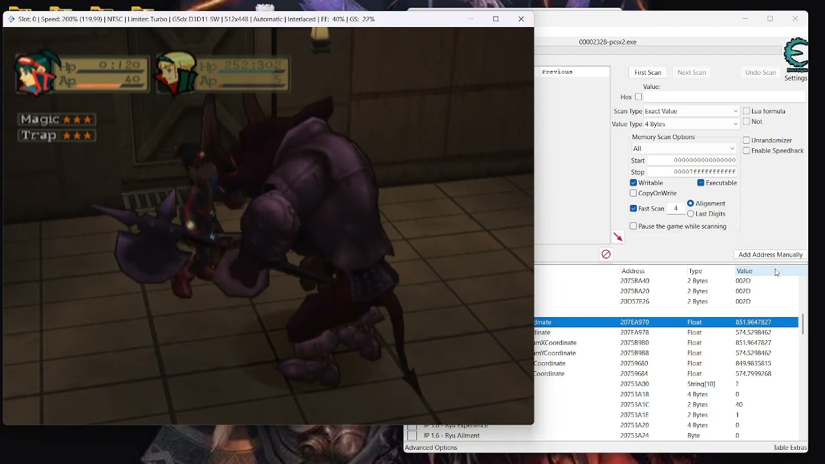Click the Next Scan button
The height and width of the screenshot is (464, 825).
coord(692,72)
